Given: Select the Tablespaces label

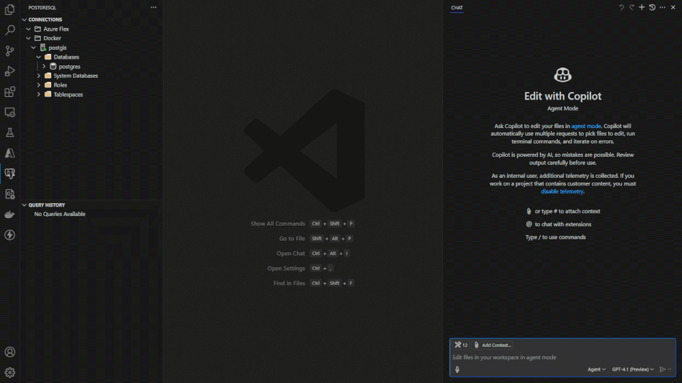Looking at the screenshot, I should [68, 94].
